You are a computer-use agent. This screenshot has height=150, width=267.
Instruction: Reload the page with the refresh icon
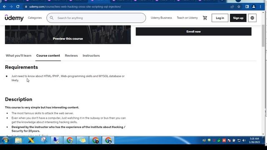pyautogui.click(x=18, y=7)
